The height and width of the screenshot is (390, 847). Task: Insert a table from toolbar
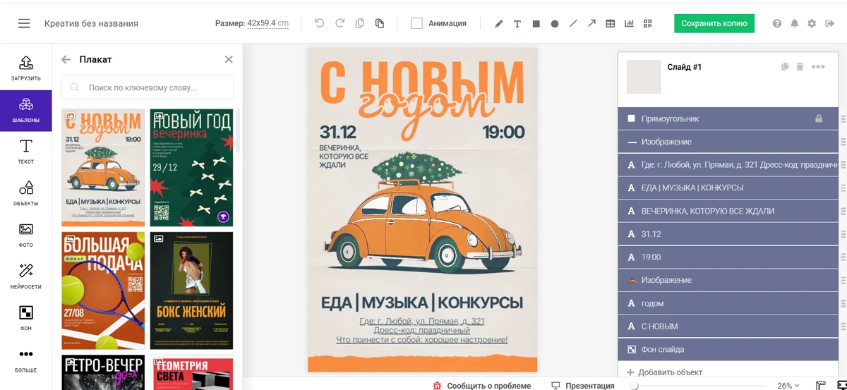pos(611,23)
